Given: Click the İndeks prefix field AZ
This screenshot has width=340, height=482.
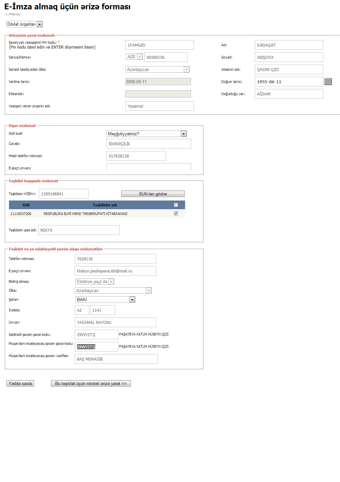Looking at the screenshot, I should 82,310.
